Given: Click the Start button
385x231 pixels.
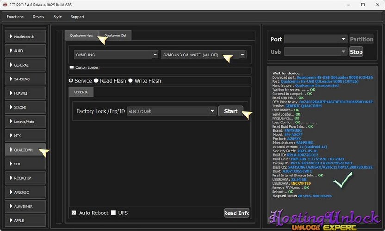Looking at the screenshot, I should tap(231, 111).
